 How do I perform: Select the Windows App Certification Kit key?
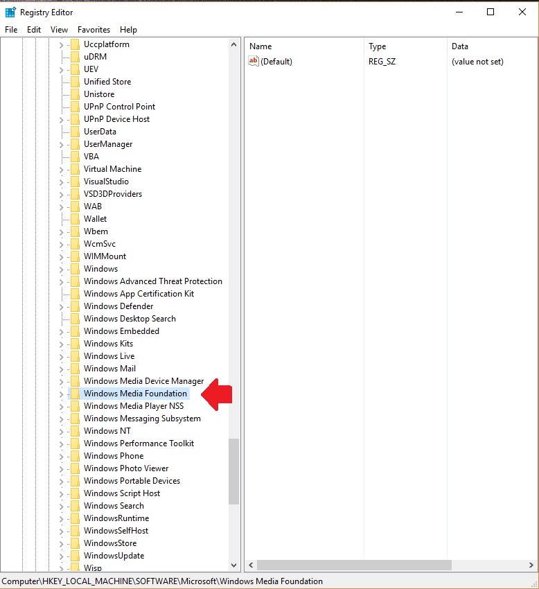(139, 294)
